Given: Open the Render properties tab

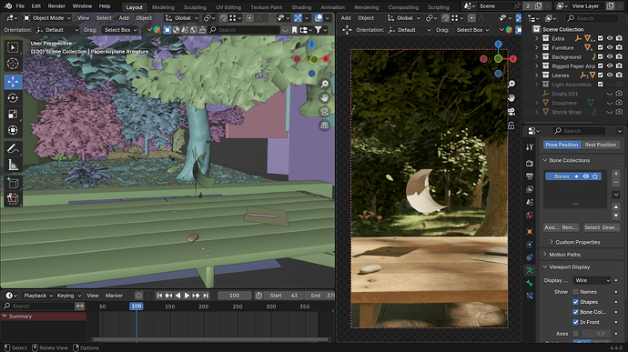Looking at the screenshot, I should click(530, 164).
